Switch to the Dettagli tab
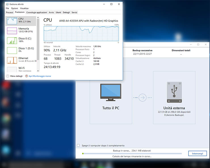Image resolution: width=210 pixels, height=168 pixels. tap(66, 12)
